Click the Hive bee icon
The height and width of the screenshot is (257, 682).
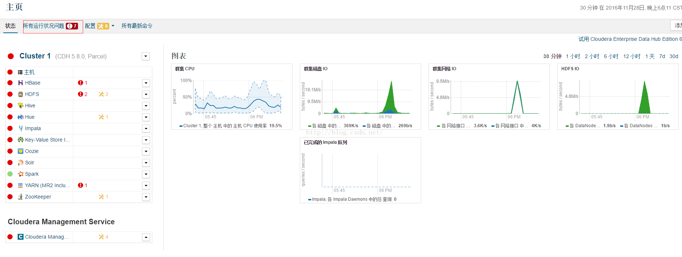(x=21, y=106)
